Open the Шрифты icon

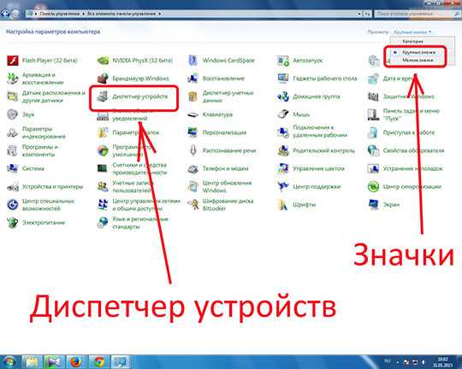coord(283,205)
